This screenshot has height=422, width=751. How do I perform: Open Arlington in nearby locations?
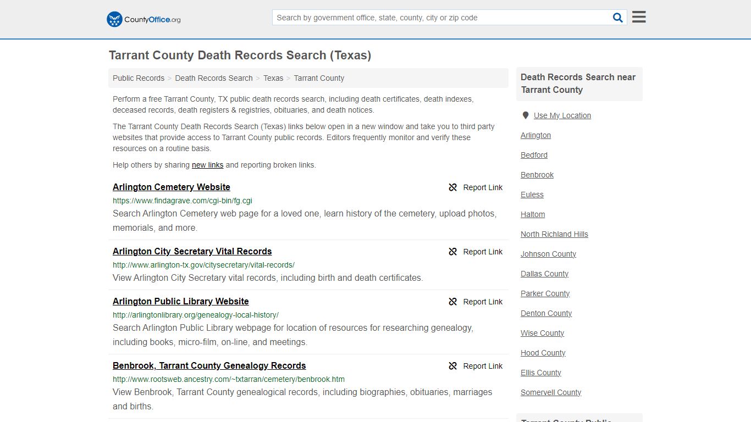click(535, 135)
